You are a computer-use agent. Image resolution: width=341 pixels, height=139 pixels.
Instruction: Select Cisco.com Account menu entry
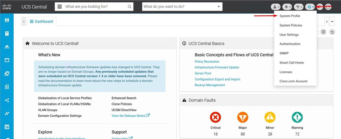pos(293,81)
